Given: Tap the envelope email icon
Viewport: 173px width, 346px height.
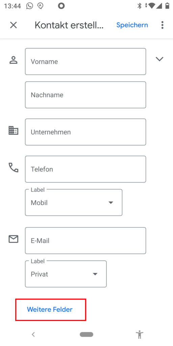Looking at the screenshot, I should click(x=14, y=239).
